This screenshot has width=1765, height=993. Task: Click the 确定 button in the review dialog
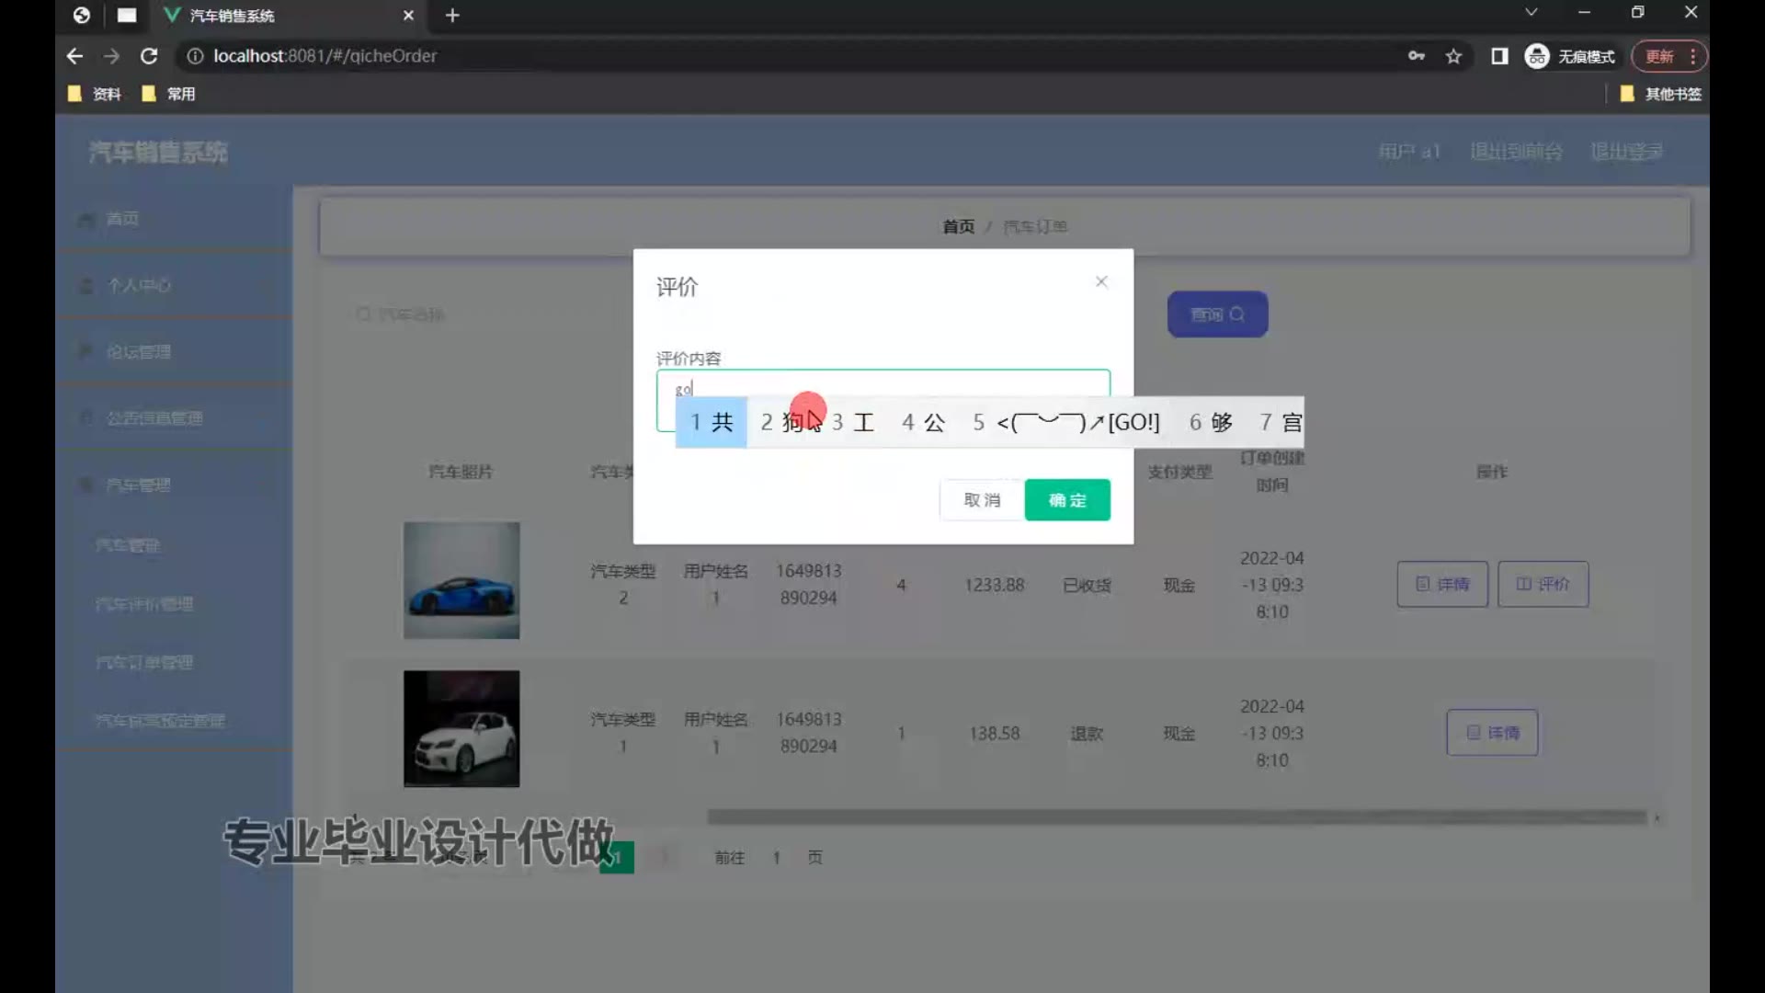point(1067,500)
